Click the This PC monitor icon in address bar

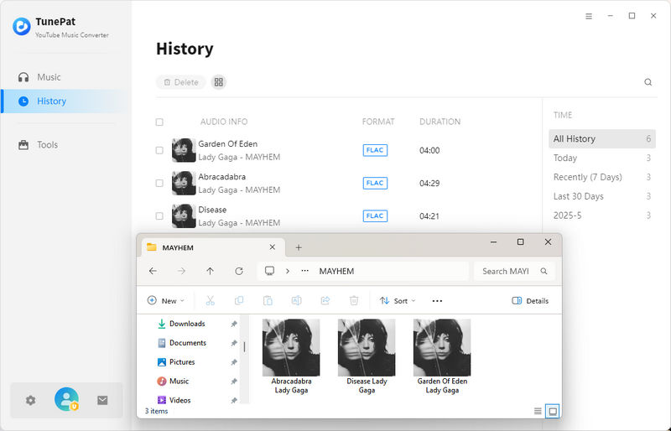pyautogui.click(x=269, y=271)
